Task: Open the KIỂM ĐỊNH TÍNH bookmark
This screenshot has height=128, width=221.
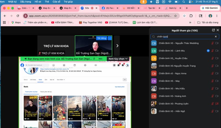Action: click(63, 22)
